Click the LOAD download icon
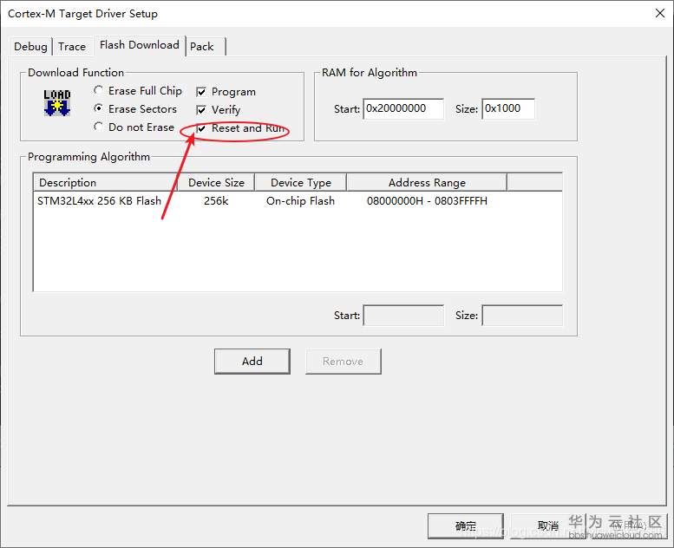Viewport: 674px width, 548px height. (x=56, y=102)
